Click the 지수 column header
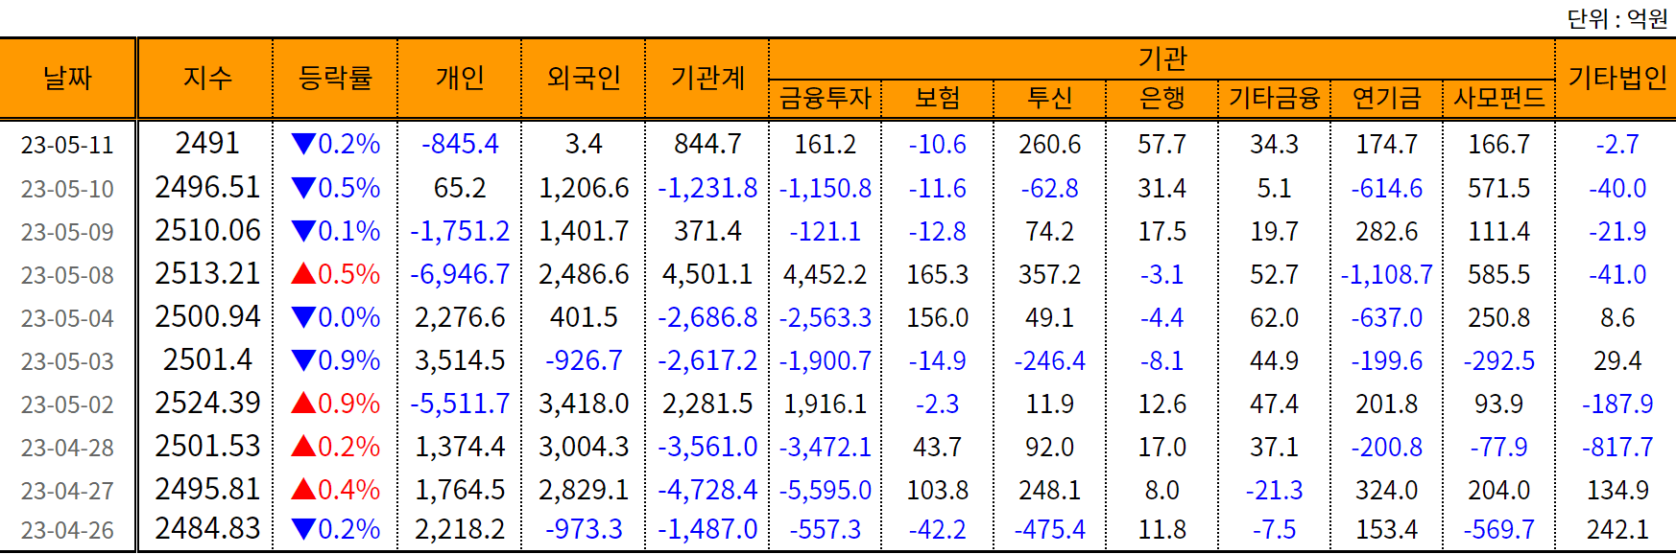The width and height of the screenshot is (1676, 554). 206,79
